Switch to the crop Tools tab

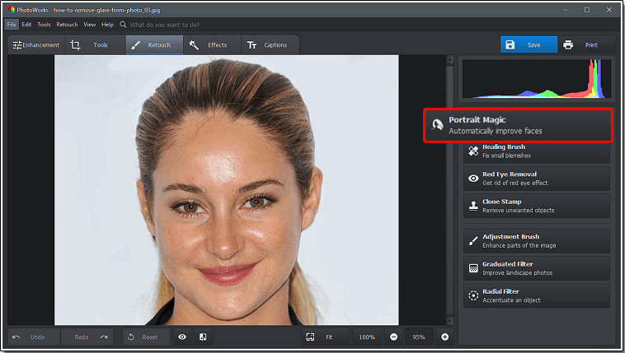pos(95,45)
